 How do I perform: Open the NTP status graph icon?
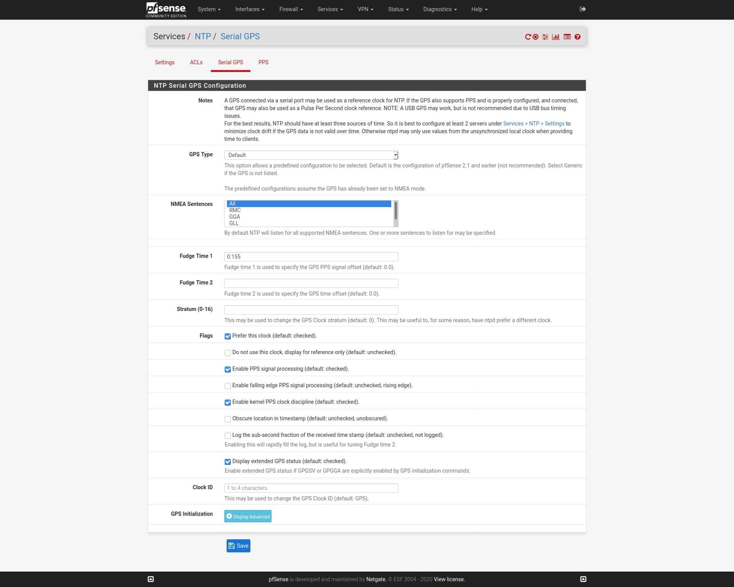coord(556,37)
